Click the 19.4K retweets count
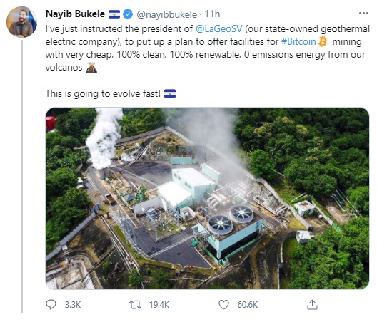The height and width of the screenshot is (322, 377). (x=159, y=305)
